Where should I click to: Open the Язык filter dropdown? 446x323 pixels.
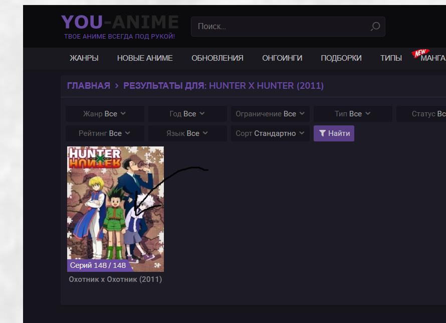187,133
